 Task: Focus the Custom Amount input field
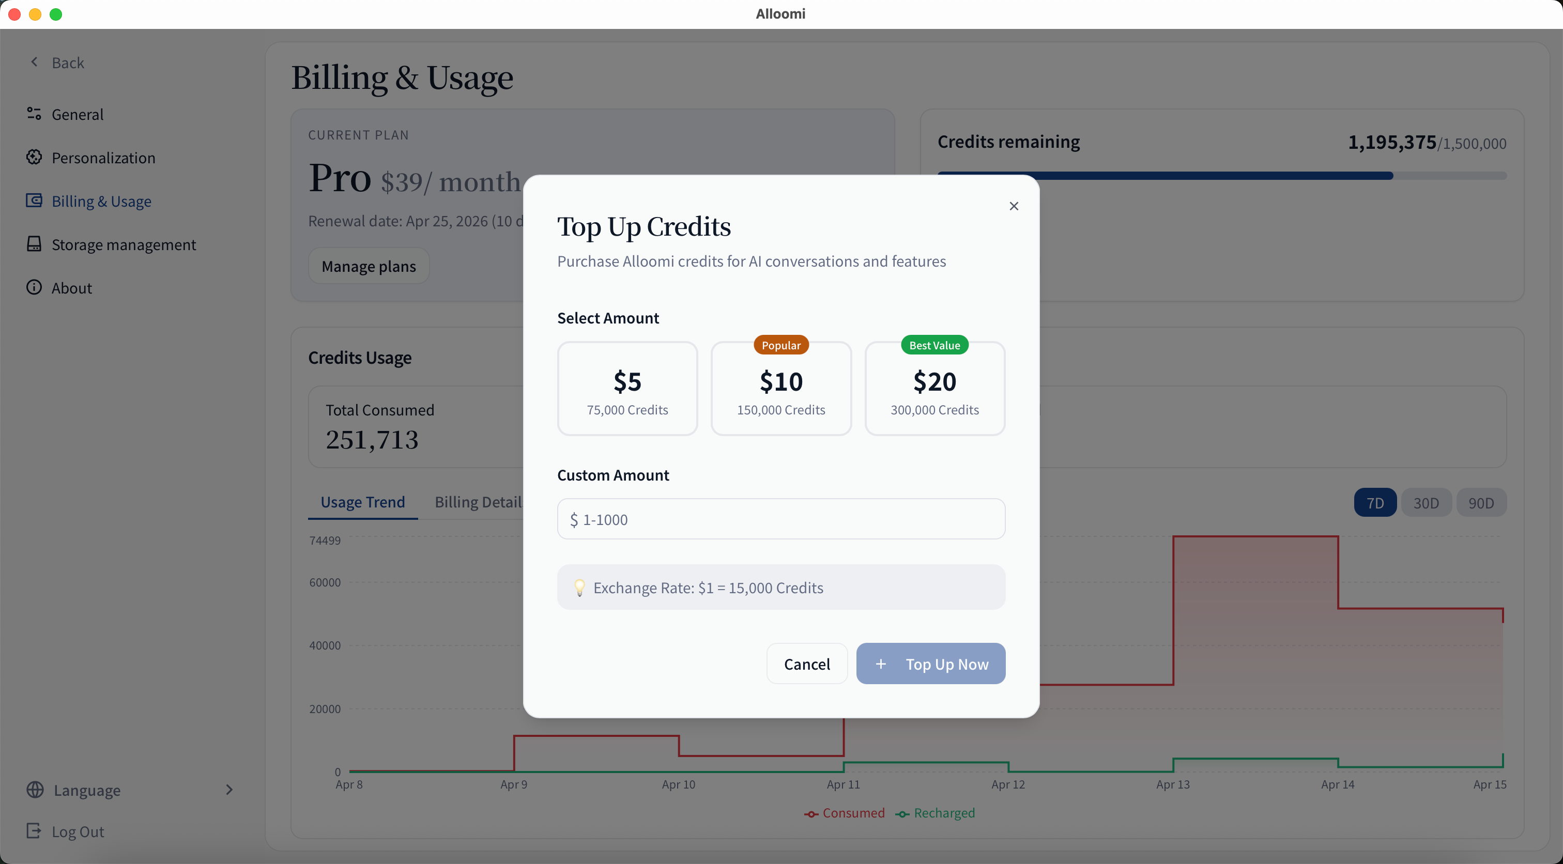pyautogui.click(x=781, y=519)
